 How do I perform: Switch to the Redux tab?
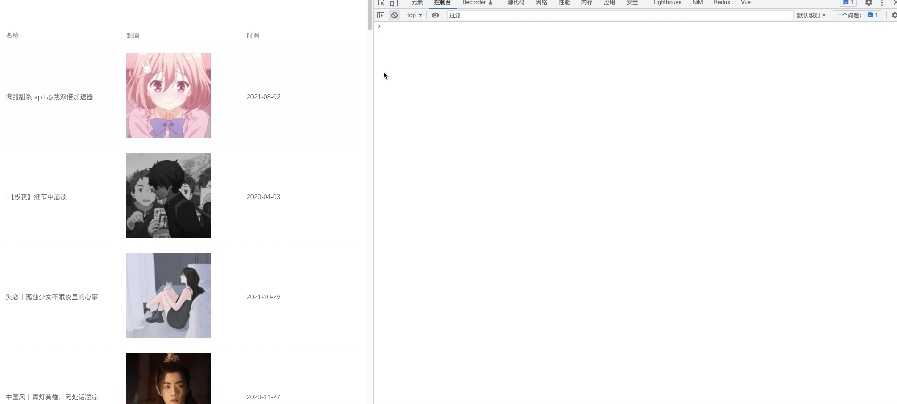pyautogui.click(x=722, y=3)
